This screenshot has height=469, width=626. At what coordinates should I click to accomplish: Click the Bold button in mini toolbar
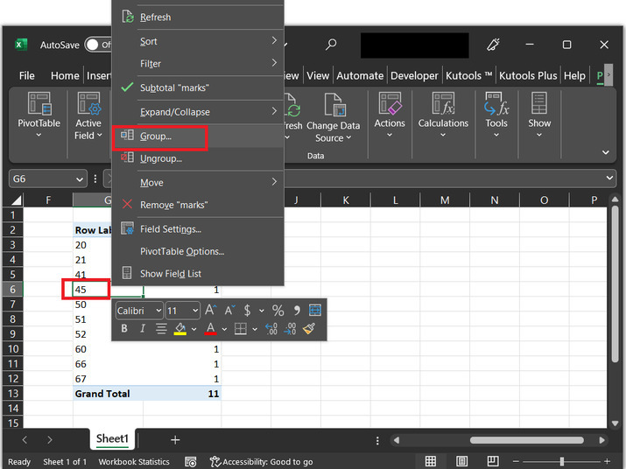pos(124,329)
